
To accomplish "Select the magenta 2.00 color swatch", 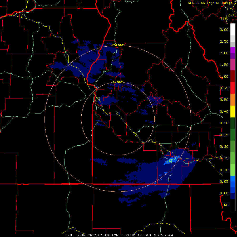I will (233, 50).
